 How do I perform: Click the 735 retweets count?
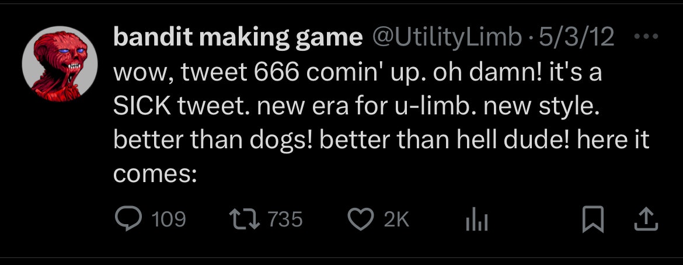(x=285, y=219)
